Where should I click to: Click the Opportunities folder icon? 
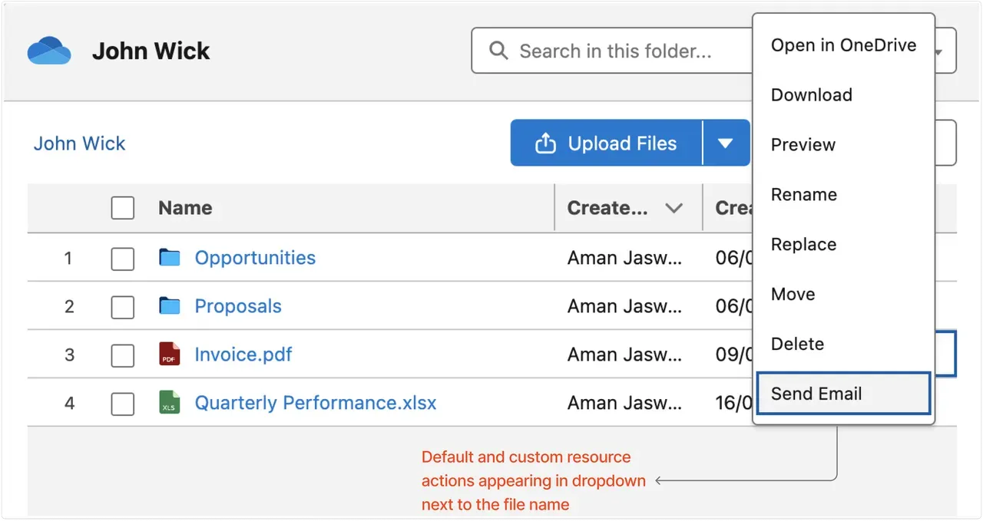[x=169, y=258]
